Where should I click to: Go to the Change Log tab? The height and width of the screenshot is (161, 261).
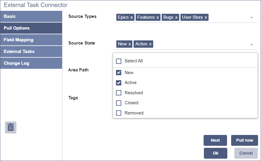(31, 63)
